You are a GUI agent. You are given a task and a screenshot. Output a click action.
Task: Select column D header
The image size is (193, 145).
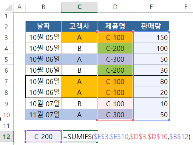coord(115,7)
